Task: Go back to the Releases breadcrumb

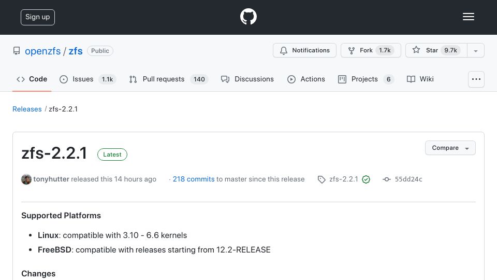Action: [x=27, y=109]
